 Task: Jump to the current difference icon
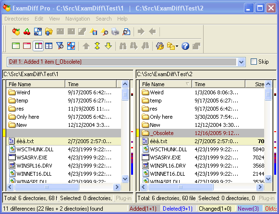point(97,46)
